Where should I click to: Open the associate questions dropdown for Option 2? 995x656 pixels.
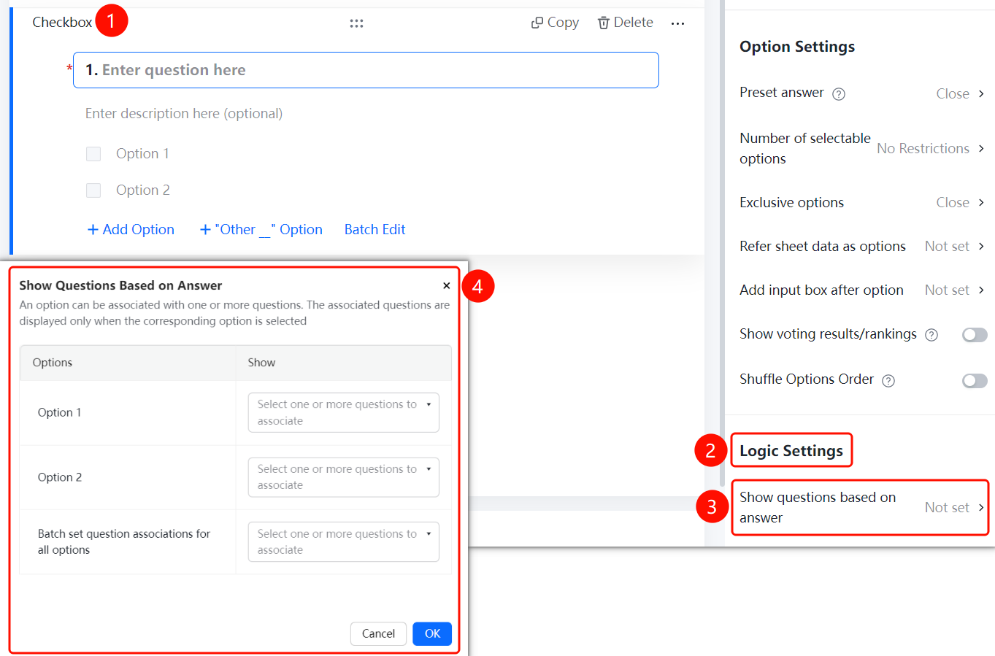(x=344, y=477)
